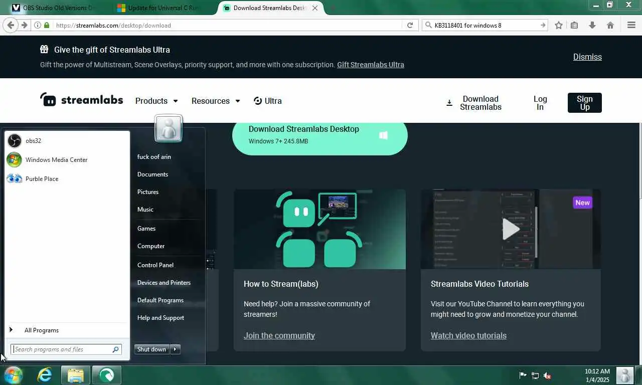Screen dimensions: 642x385
Task: Open the browser hamburger menu
Action: click(x=631, y=25)
